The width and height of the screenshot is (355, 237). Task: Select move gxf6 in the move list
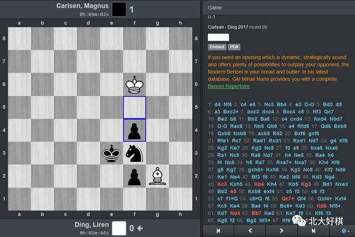pyautogui.click(x=314, y=133)
